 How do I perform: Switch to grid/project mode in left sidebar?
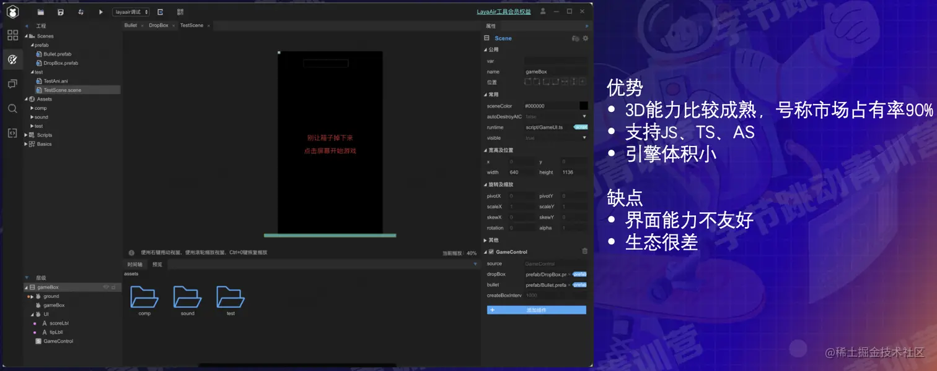tap(12, 35)
